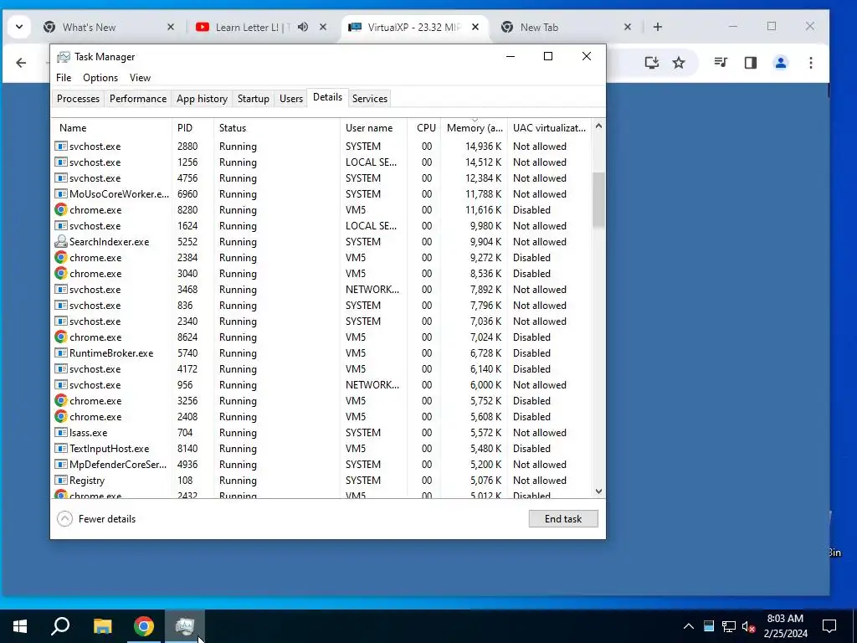The width and height of the screenshot is (857, 643).
Task: Switch to the Processes tab
Action: pyautogui.click(x=78, y=99)
